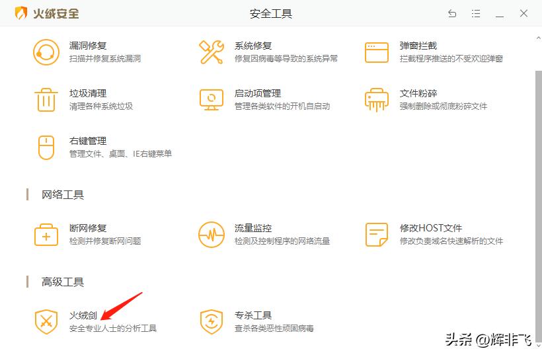
Task: Click the 高级工具 section heading
Action: [x=63, y=282]
